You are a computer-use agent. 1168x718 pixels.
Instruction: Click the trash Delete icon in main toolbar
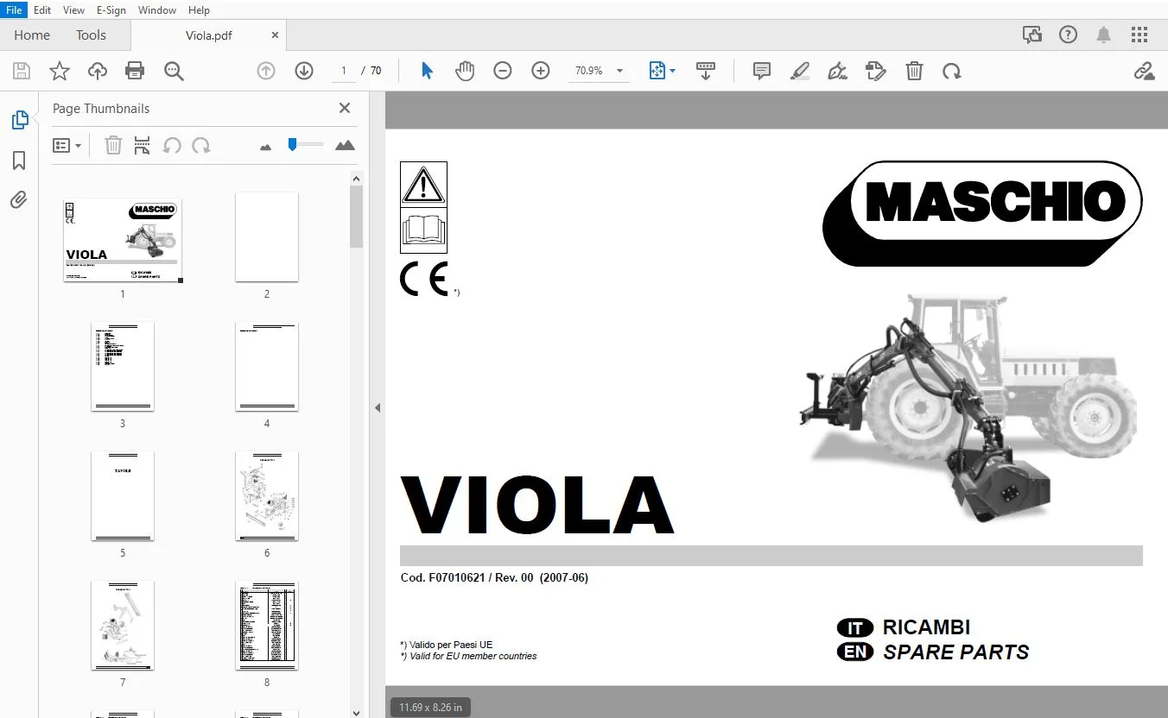tap(914, 71)
